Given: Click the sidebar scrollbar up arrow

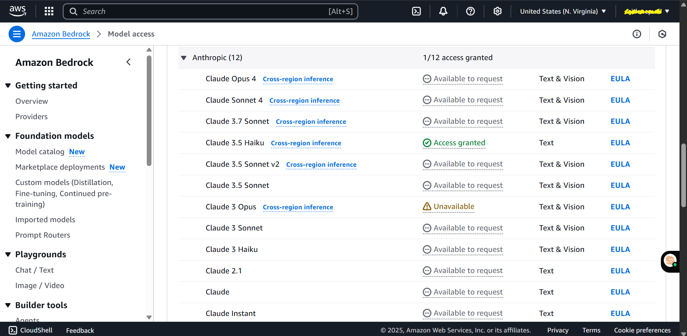Looking at the screenshot, I should [149, 50].
